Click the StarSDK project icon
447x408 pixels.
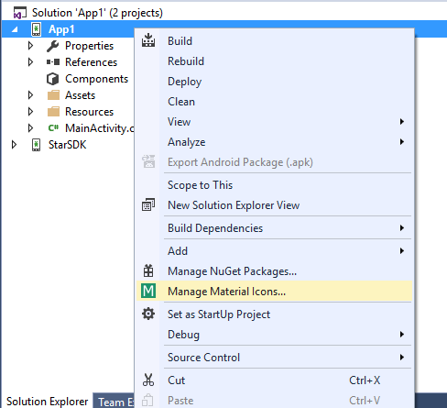click(36, 145)
